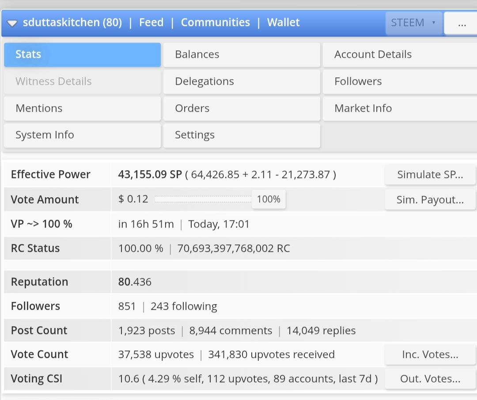
Task: Click the 43,155.09 SP effective power value
Action: (150, 175)
